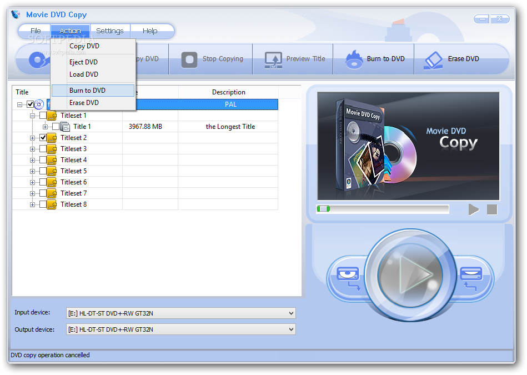Click the Movie DVD Copy preview image
This screenshot has height=375, width=527.
pos(408,146)
